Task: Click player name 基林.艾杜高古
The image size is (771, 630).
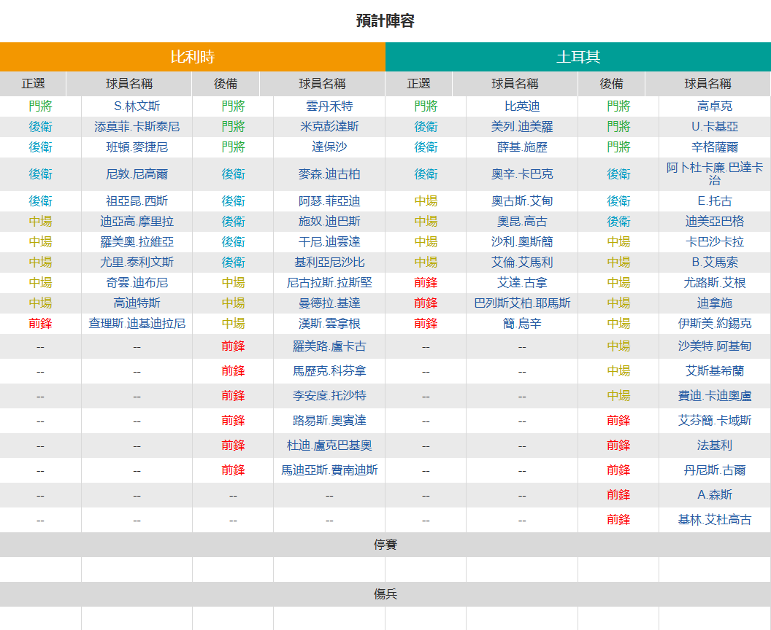Action: (x=715, y=520)
